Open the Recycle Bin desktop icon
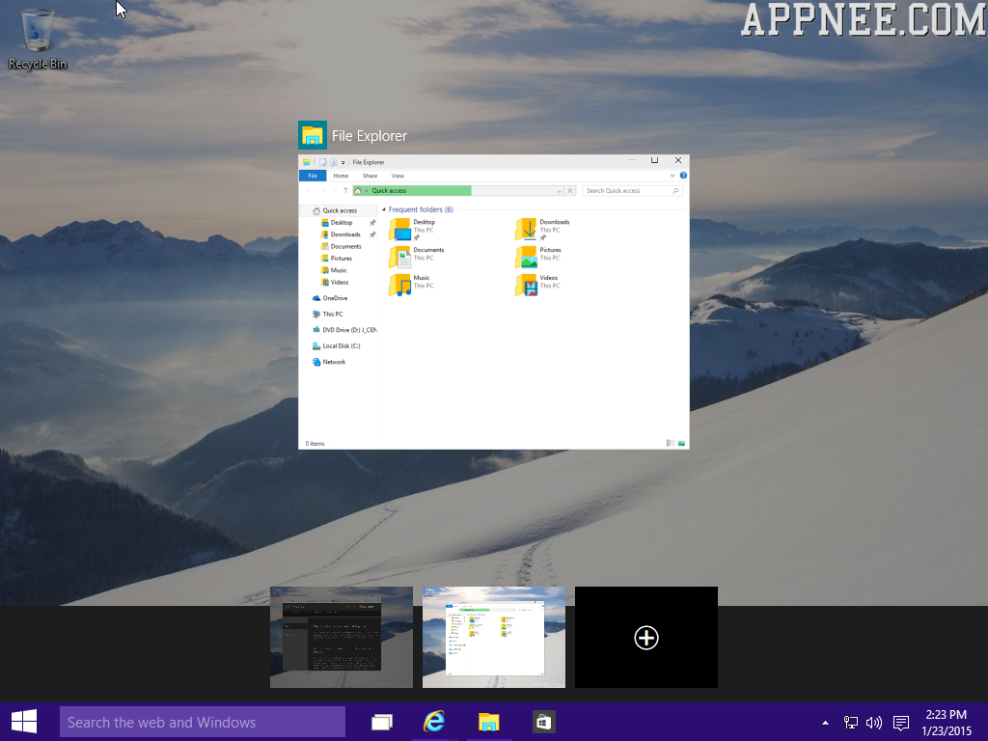The width and height of the screenshot is (988, 741). [x=38, y=39]
